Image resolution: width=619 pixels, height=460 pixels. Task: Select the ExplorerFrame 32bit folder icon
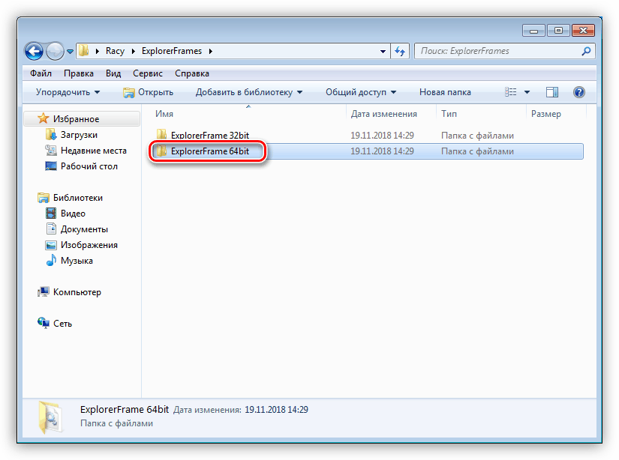pos(161,134)
